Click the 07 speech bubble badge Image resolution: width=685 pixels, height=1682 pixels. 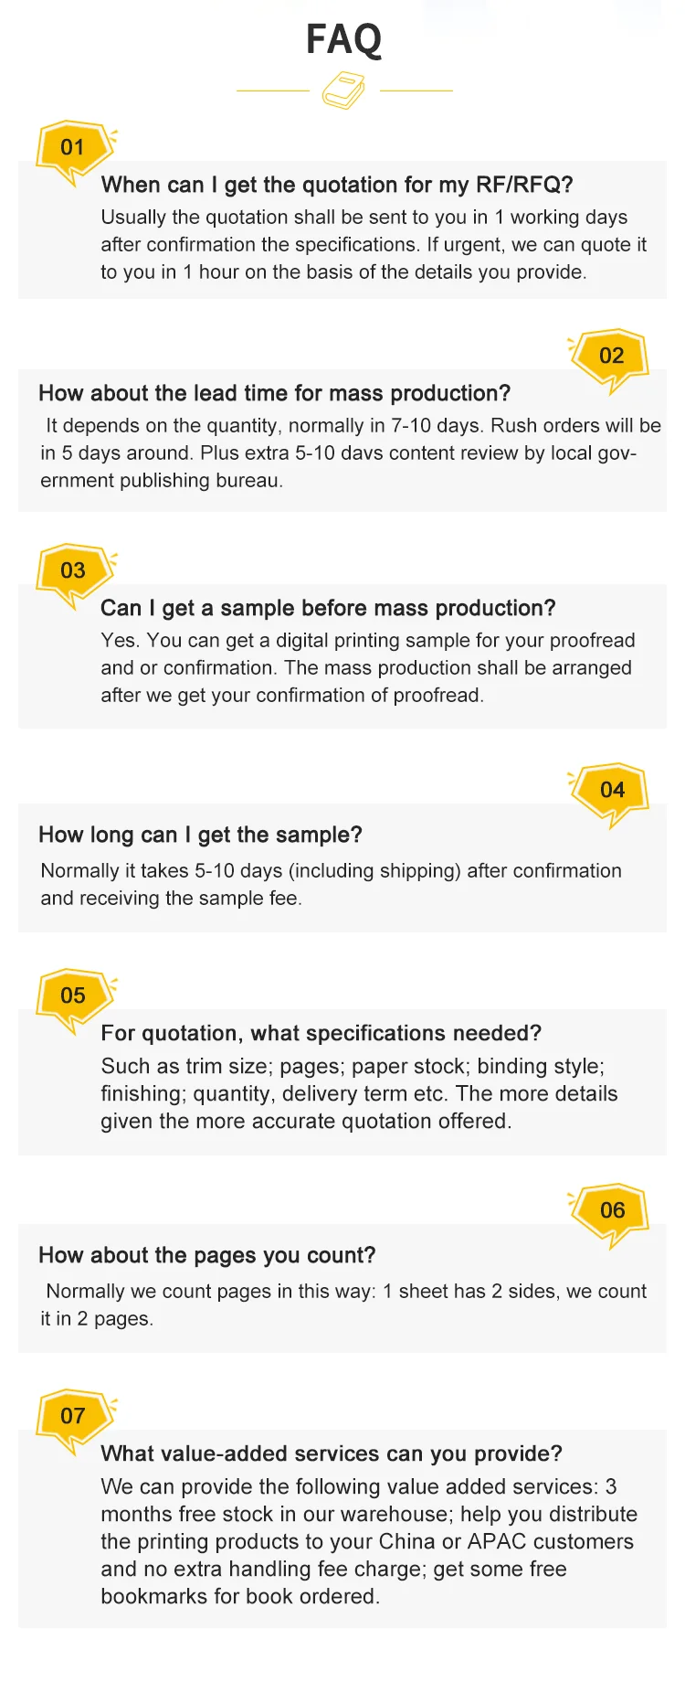tap(73, 1417)
